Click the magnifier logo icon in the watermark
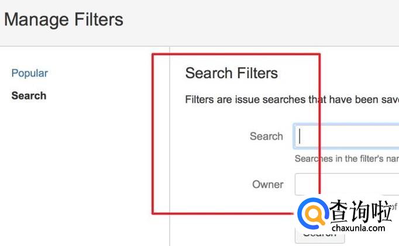The width and height of the screenshot is (399, 246). 311,214
